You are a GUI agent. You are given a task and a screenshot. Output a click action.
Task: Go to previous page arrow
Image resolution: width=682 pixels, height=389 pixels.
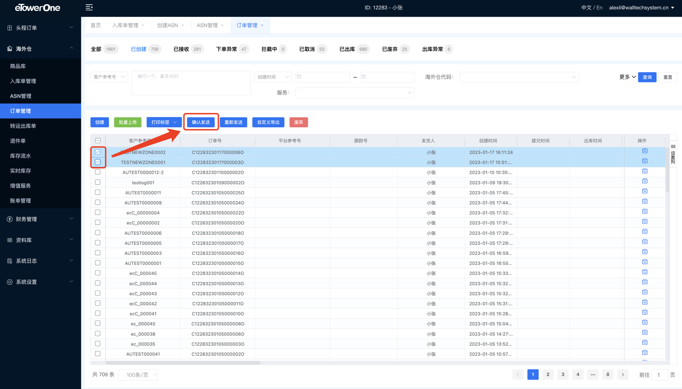pyautogui.click(x=518, y=374)
